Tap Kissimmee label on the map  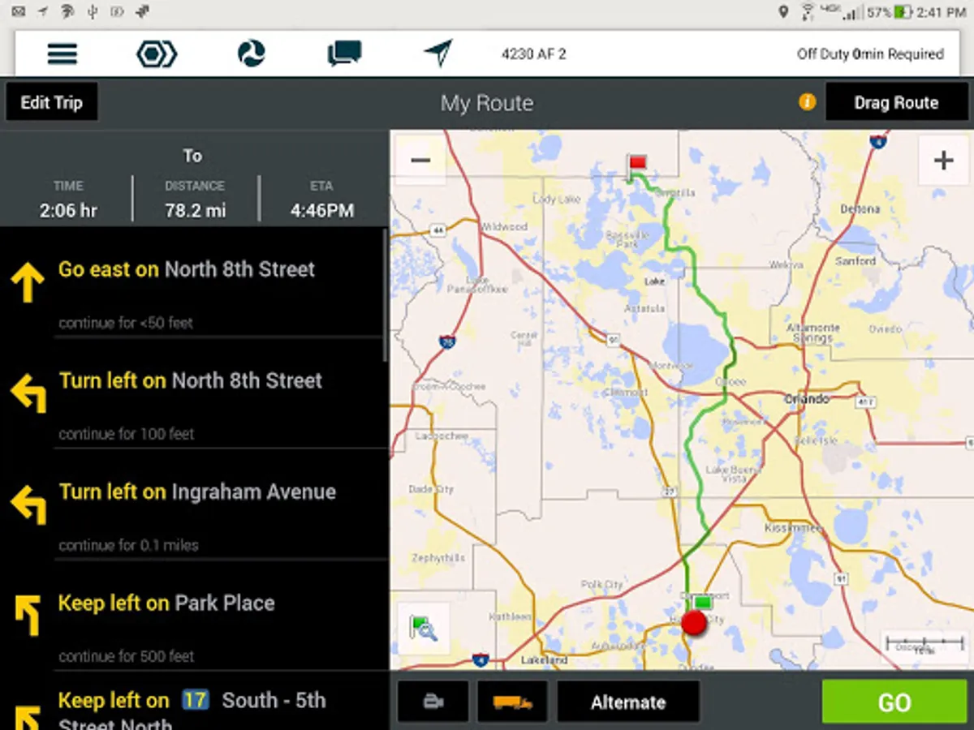793,528
